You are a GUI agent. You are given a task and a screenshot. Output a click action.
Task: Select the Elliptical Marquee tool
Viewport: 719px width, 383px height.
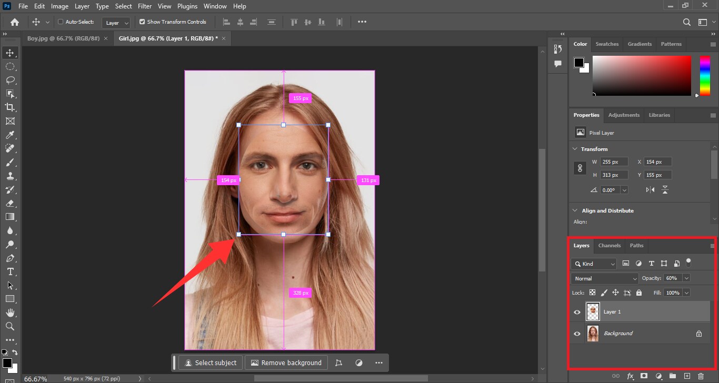click(10, 66)
